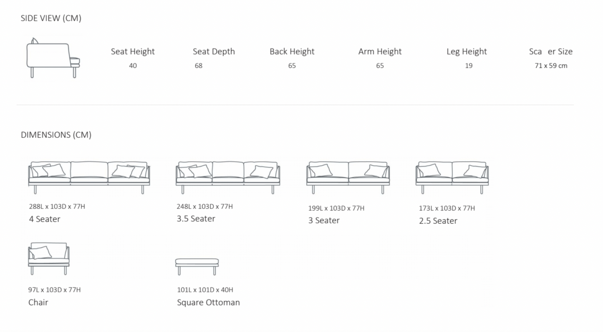Select the 4 Seater sofa illustration

[89, 177]
